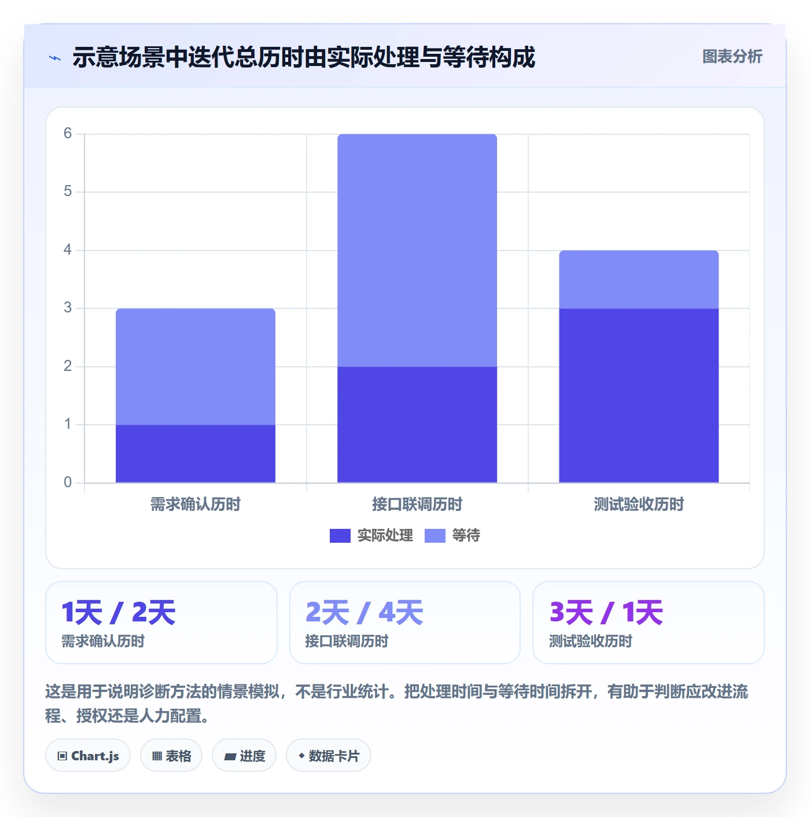Select the Chart.js tag chip
Screen dimensions: 810x817
tap(88, 755)
